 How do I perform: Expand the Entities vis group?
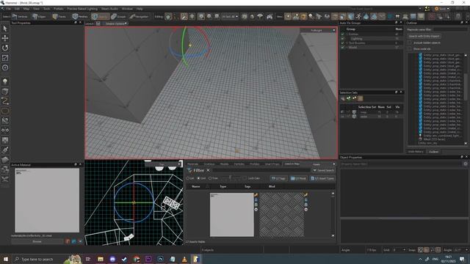coord(347,34)
